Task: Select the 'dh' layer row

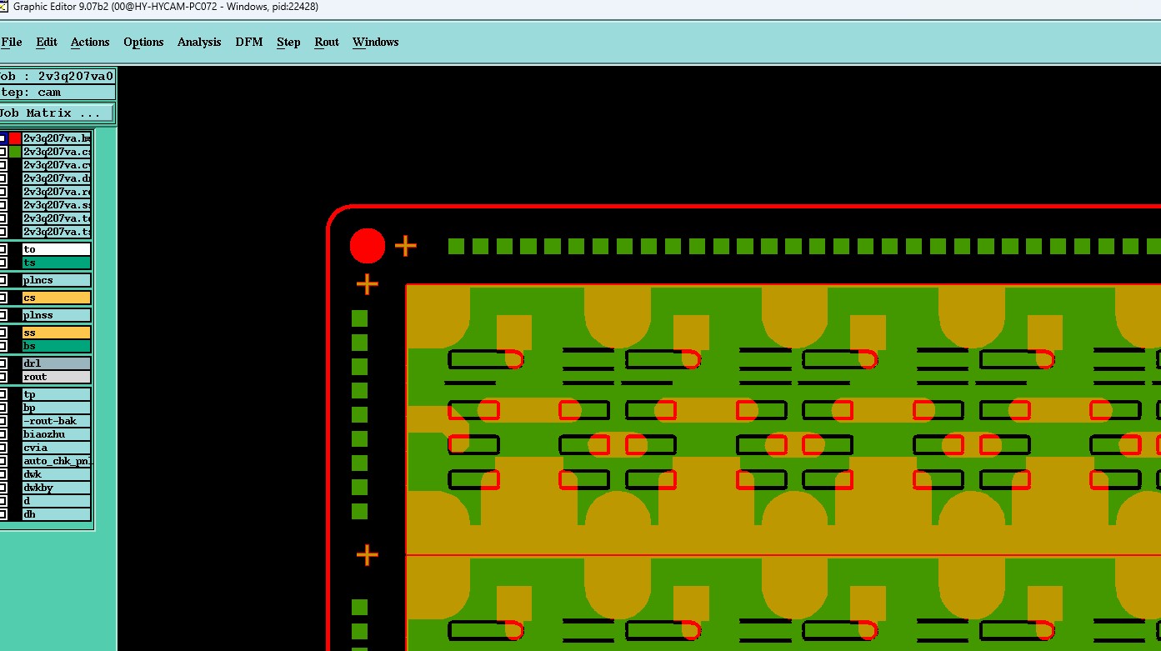Action: pos(57,514)
